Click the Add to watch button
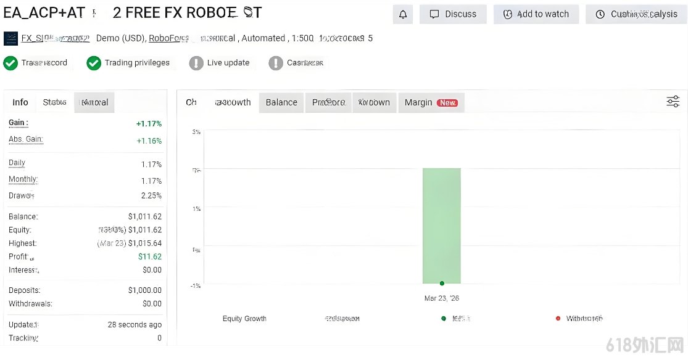 [536, 14]
